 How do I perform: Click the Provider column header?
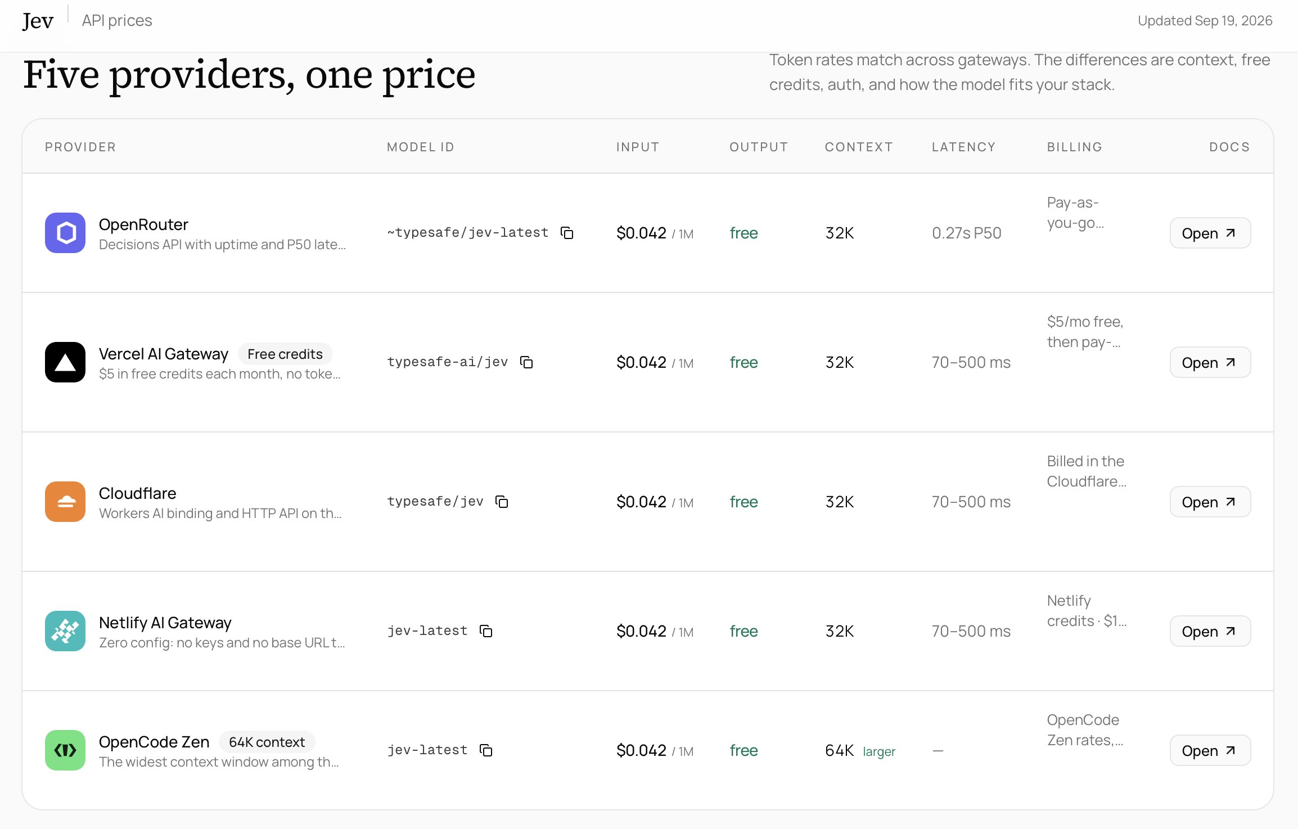tap(80, 147)
